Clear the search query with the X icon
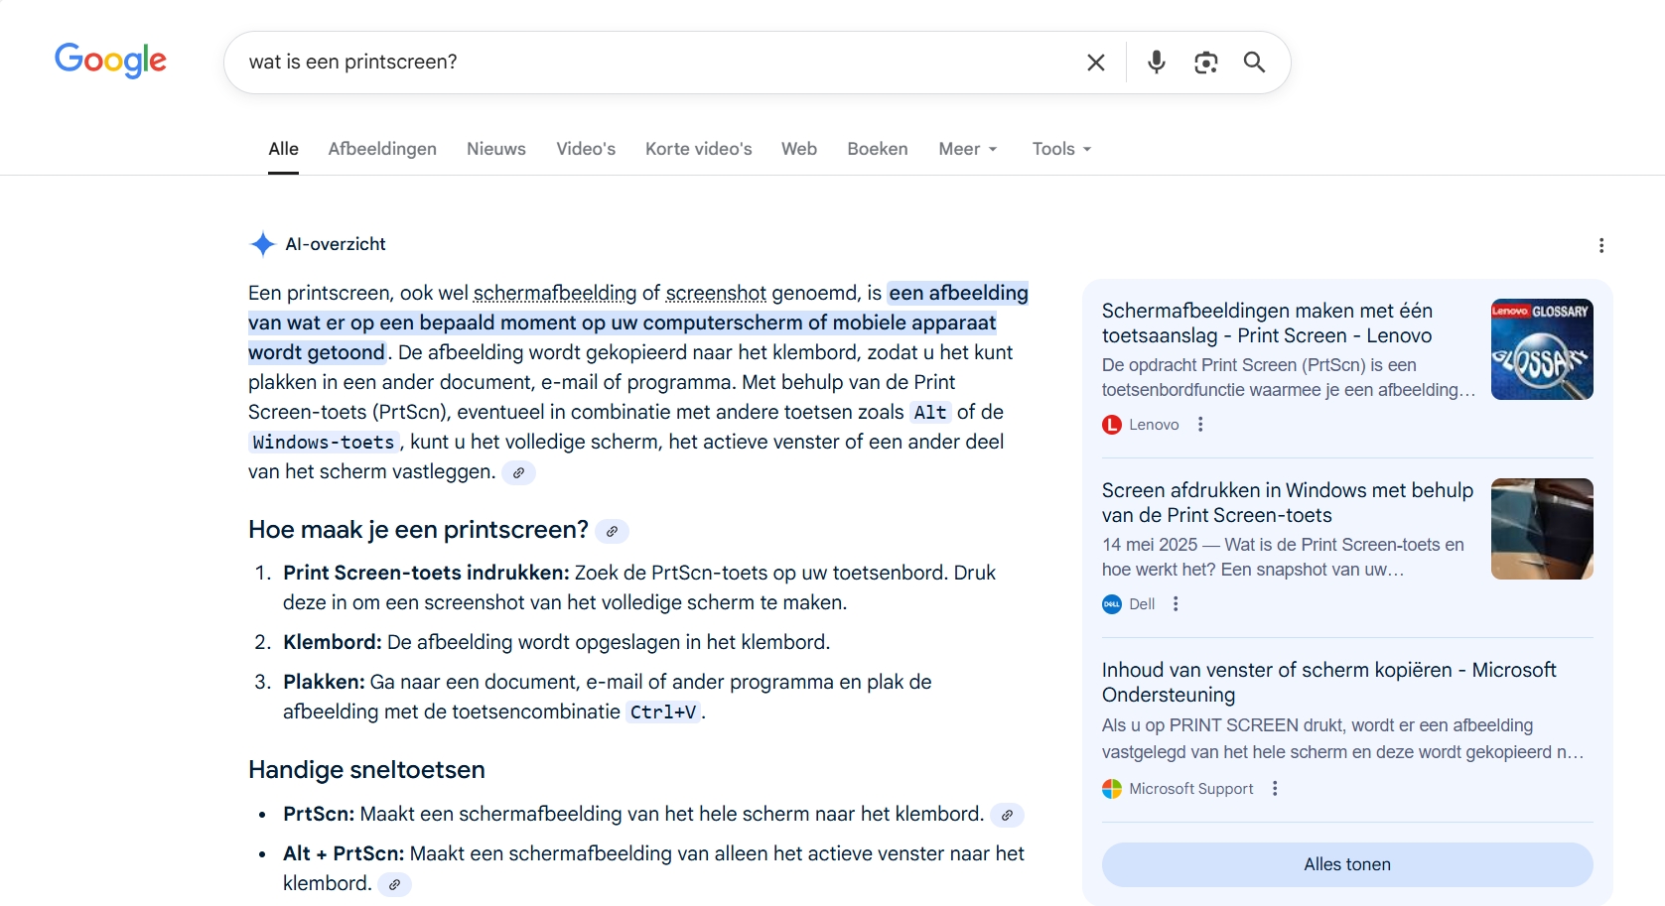Image resolution: width=1665 pixels, height=906 pixels. tap(1096, 63)
